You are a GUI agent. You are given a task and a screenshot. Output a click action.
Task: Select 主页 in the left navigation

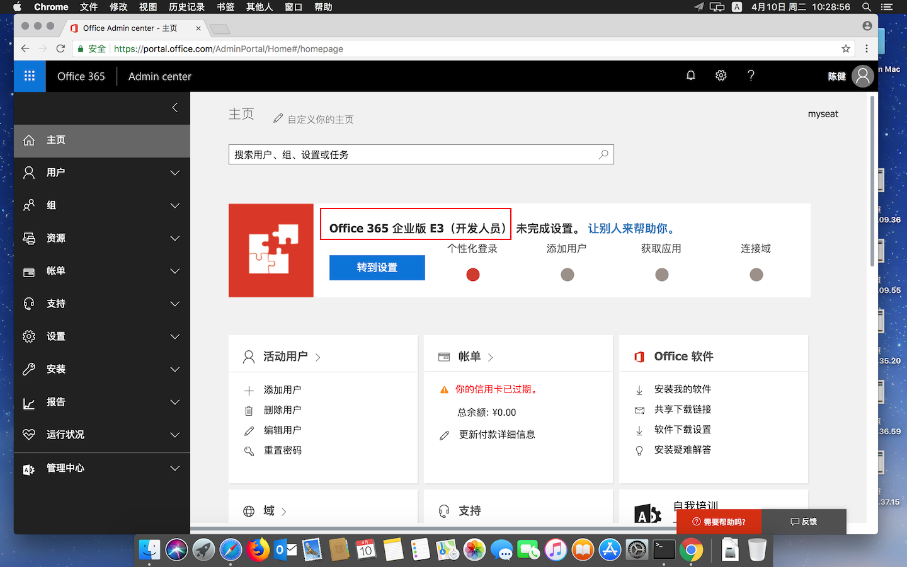point(102,140)
